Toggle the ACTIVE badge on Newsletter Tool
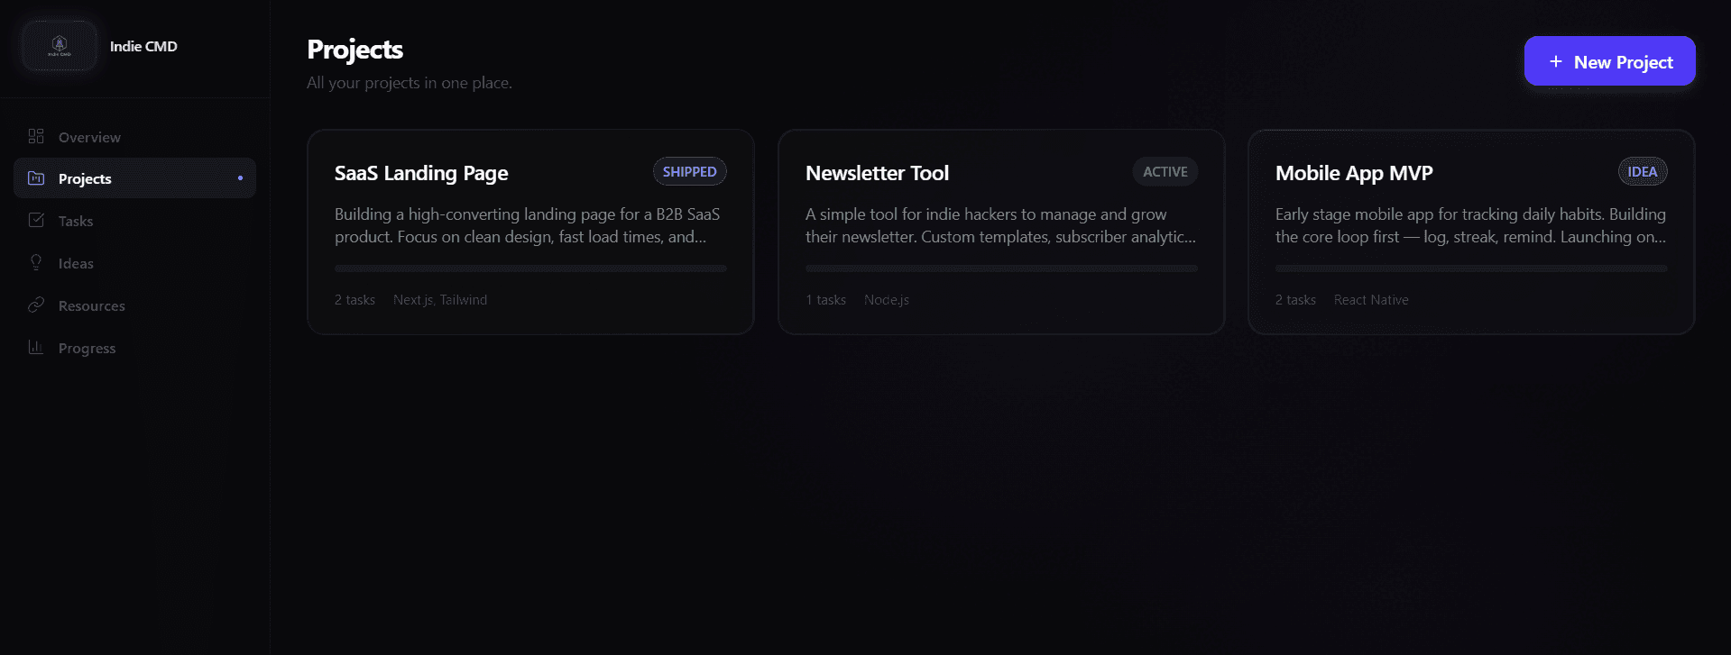 coord(1165,171)
